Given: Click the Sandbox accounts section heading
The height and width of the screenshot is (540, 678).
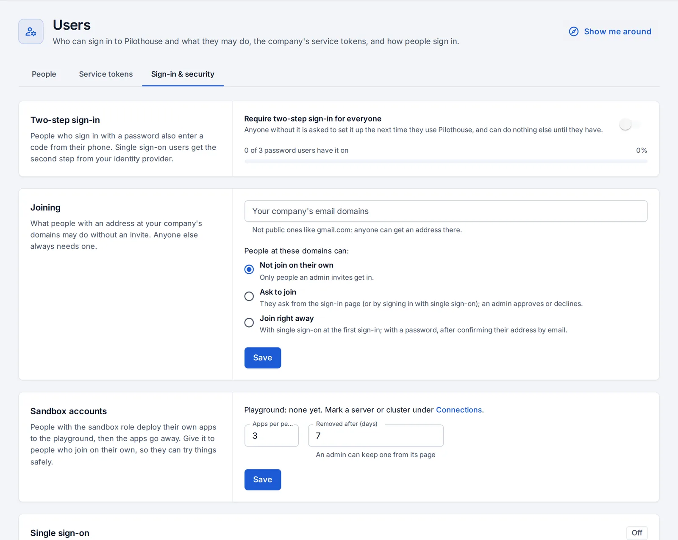Looking at the screenshot, I should pyautogui.click(x=69, y=411).
